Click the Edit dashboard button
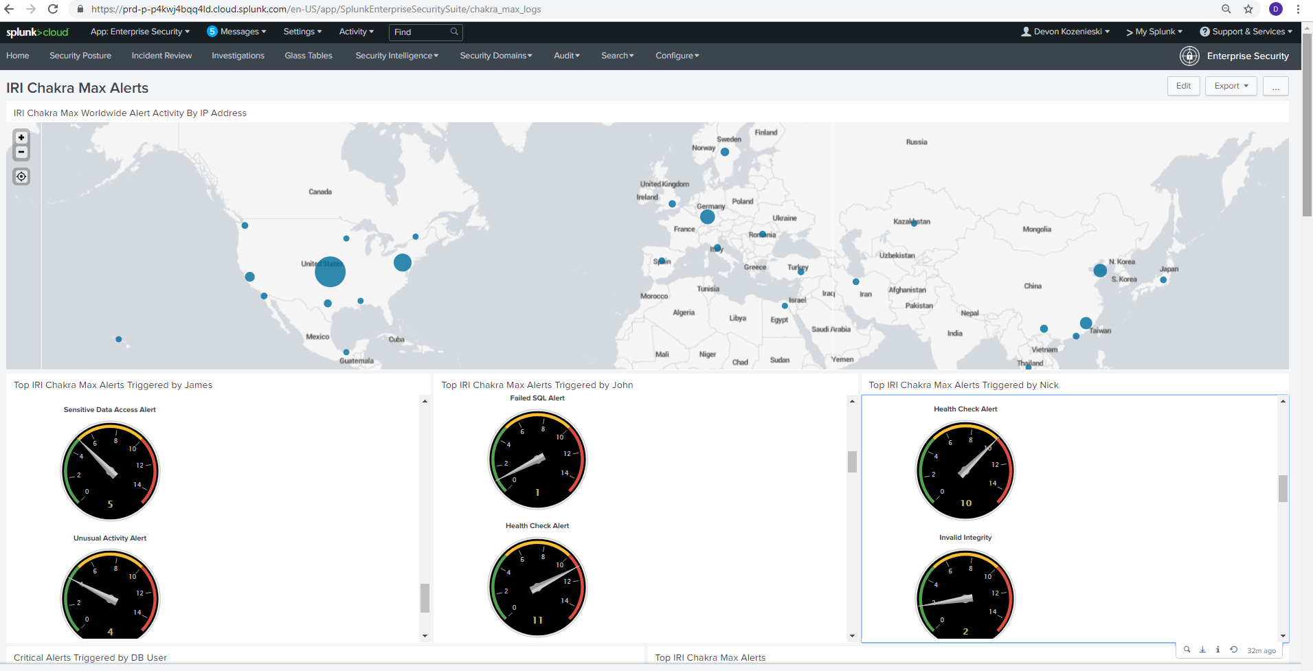The image size is (1313, 671). [1183, 86]
